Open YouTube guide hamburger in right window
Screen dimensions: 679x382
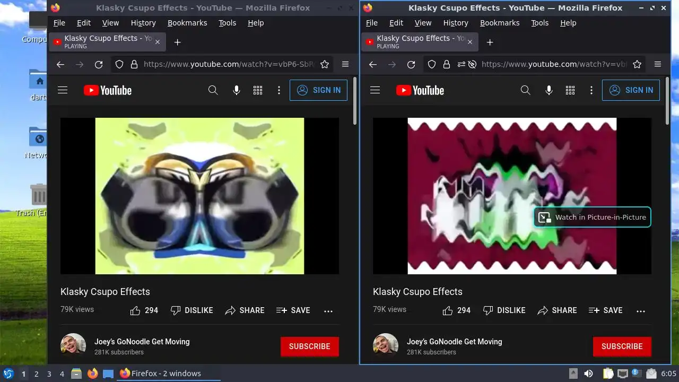[375, 90]
